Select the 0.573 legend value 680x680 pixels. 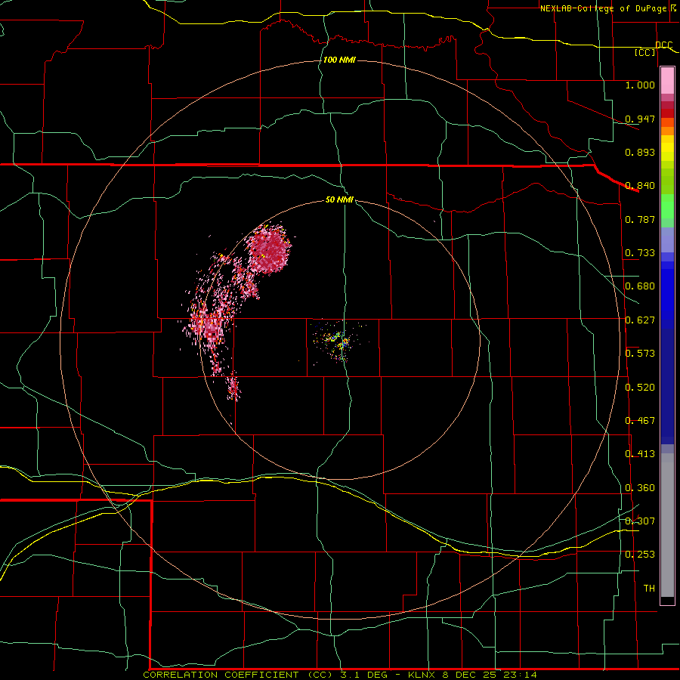[x=640, y=354]
